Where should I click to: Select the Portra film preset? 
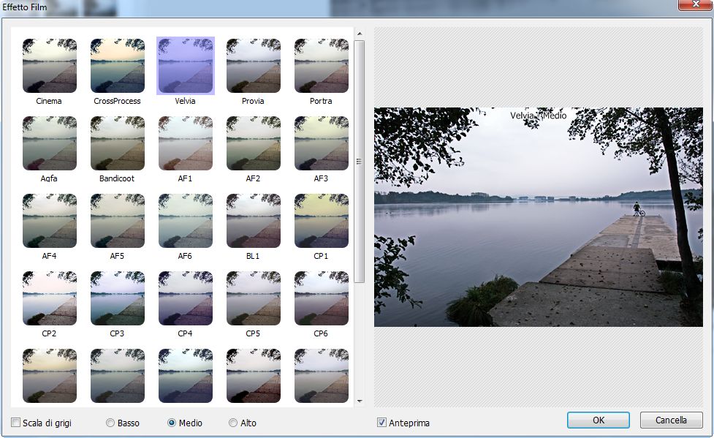pos(322,66)
